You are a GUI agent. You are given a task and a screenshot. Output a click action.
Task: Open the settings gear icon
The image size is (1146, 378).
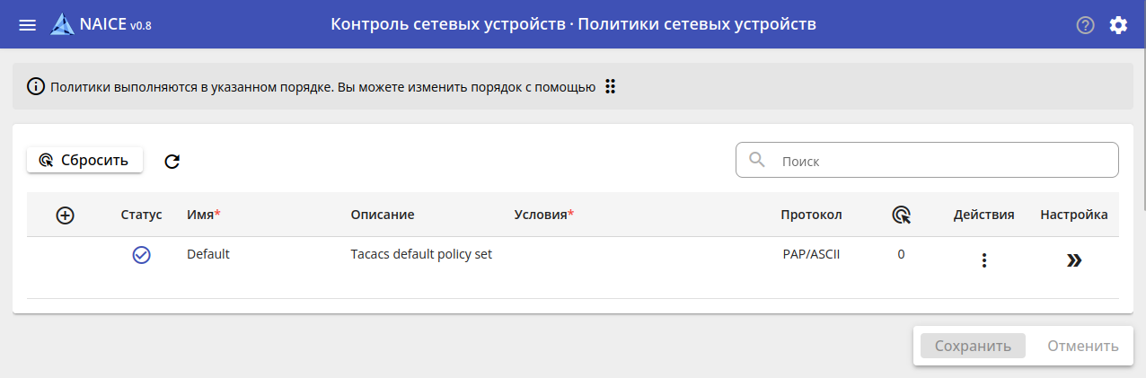(x=1118, y=25)
